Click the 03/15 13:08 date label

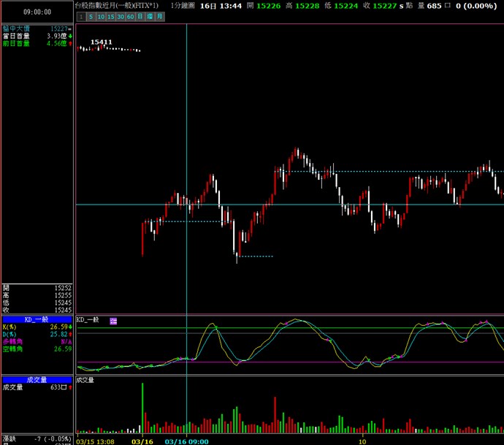point(96,441)
